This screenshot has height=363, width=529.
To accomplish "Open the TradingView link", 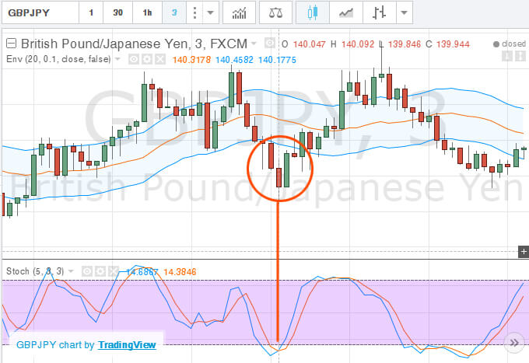I will 127,345.
